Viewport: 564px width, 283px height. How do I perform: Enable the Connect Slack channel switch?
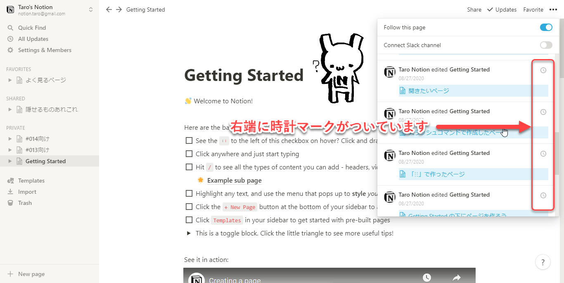pyautogui.click(x=546, y=45)
